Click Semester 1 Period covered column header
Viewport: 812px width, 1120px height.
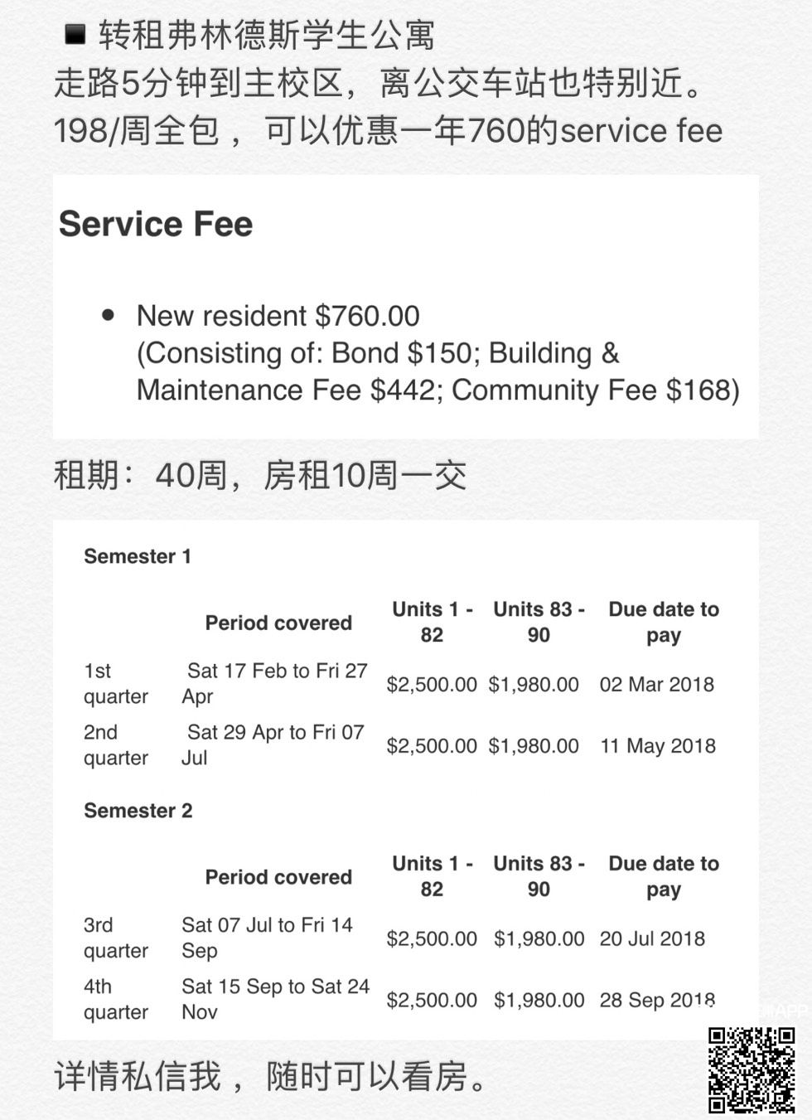pyautogui.click(x=278, y=623)
